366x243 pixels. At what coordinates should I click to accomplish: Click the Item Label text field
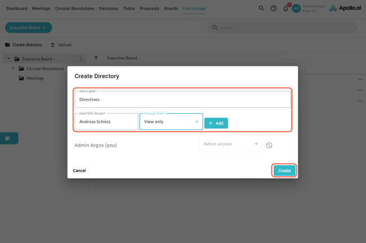(x=182, y=99)
